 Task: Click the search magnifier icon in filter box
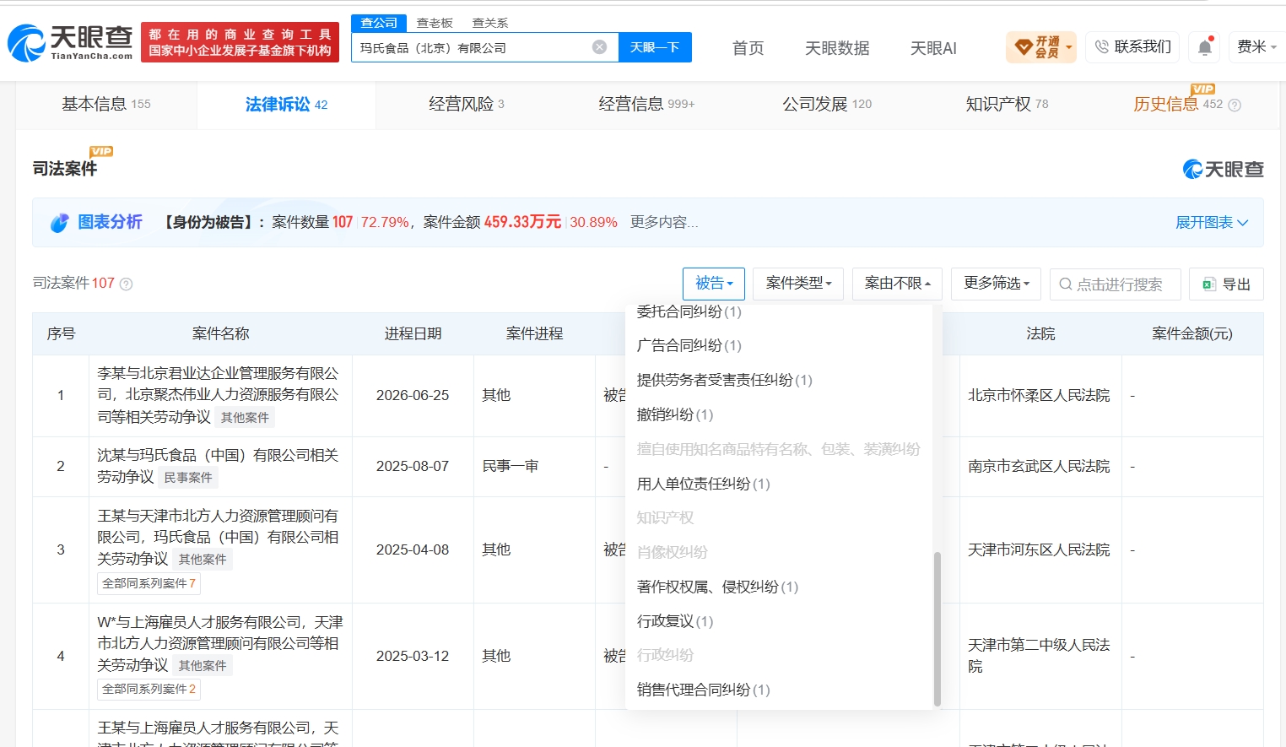[1066, 284]
